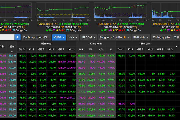Click the % column header
Screen dimensions: 180x120
(x=111, y=49)
